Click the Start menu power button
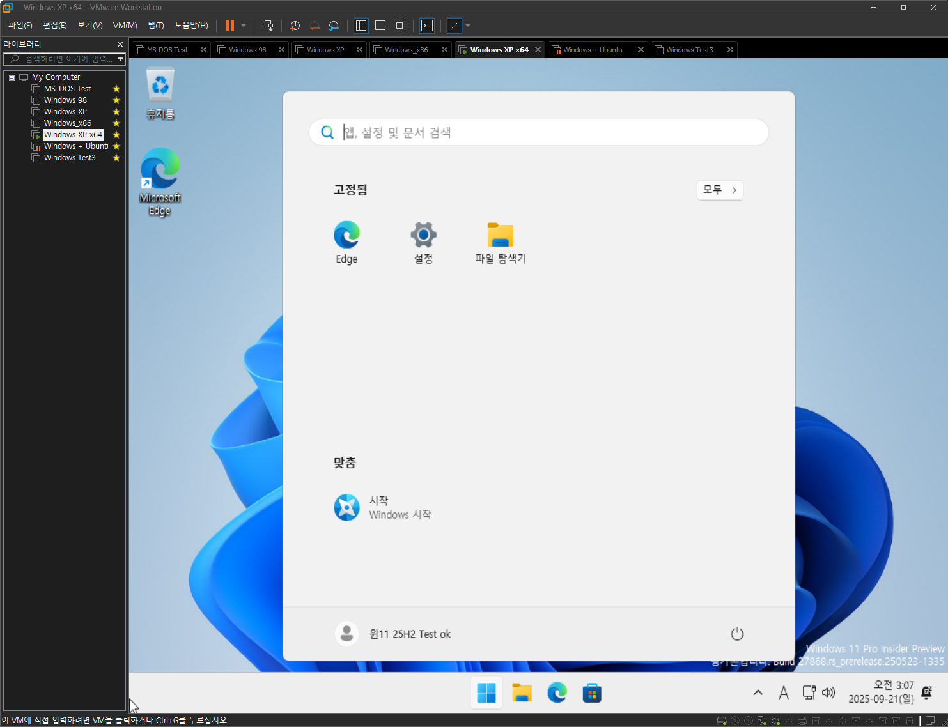This screenshot has height=727, width=948. click(x=737, y=634)
